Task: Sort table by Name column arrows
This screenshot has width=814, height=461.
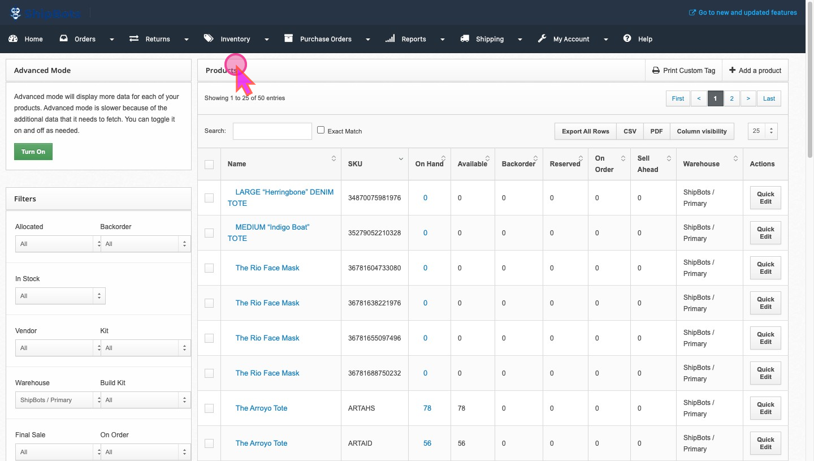Action: pos(334,158)
